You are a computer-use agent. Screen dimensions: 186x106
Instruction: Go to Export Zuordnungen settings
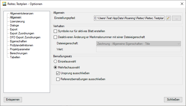tap(22, 33)
